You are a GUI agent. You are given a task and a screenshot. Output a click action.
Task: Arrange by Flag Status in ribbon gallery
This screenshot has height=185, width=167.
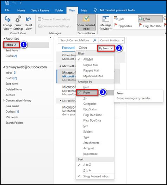click(125, 26)
